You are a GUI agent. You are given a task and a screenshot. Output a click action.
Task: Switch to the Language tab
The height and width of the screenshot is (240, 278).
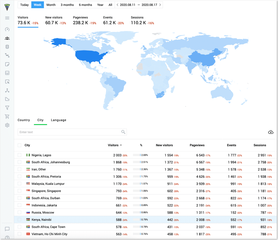(x=58, y=120)
